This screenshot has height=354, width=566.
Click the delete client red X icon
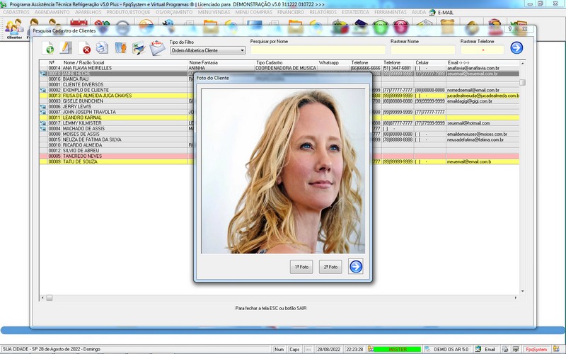pyautogui.click(x=85, y=48)
